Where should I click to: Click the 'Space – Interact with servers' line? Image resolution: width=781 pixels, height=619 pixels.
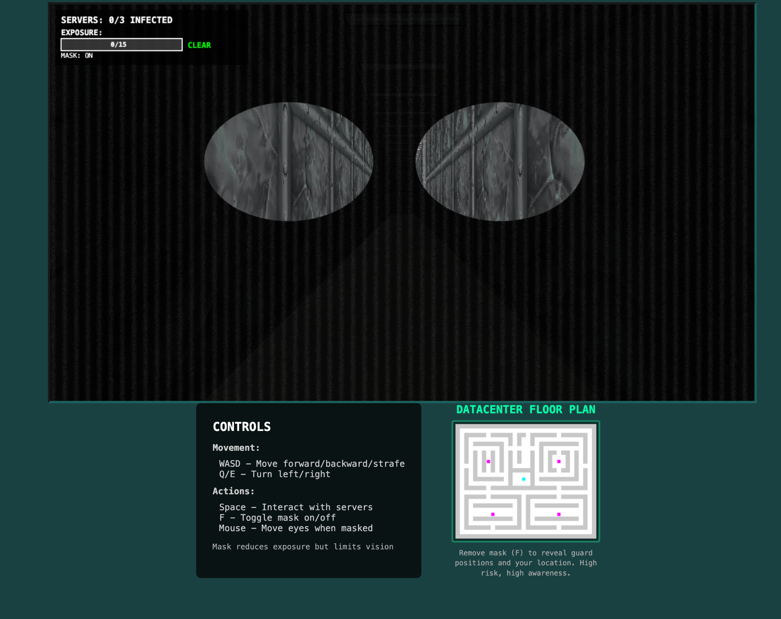click(x=296, y=507)
